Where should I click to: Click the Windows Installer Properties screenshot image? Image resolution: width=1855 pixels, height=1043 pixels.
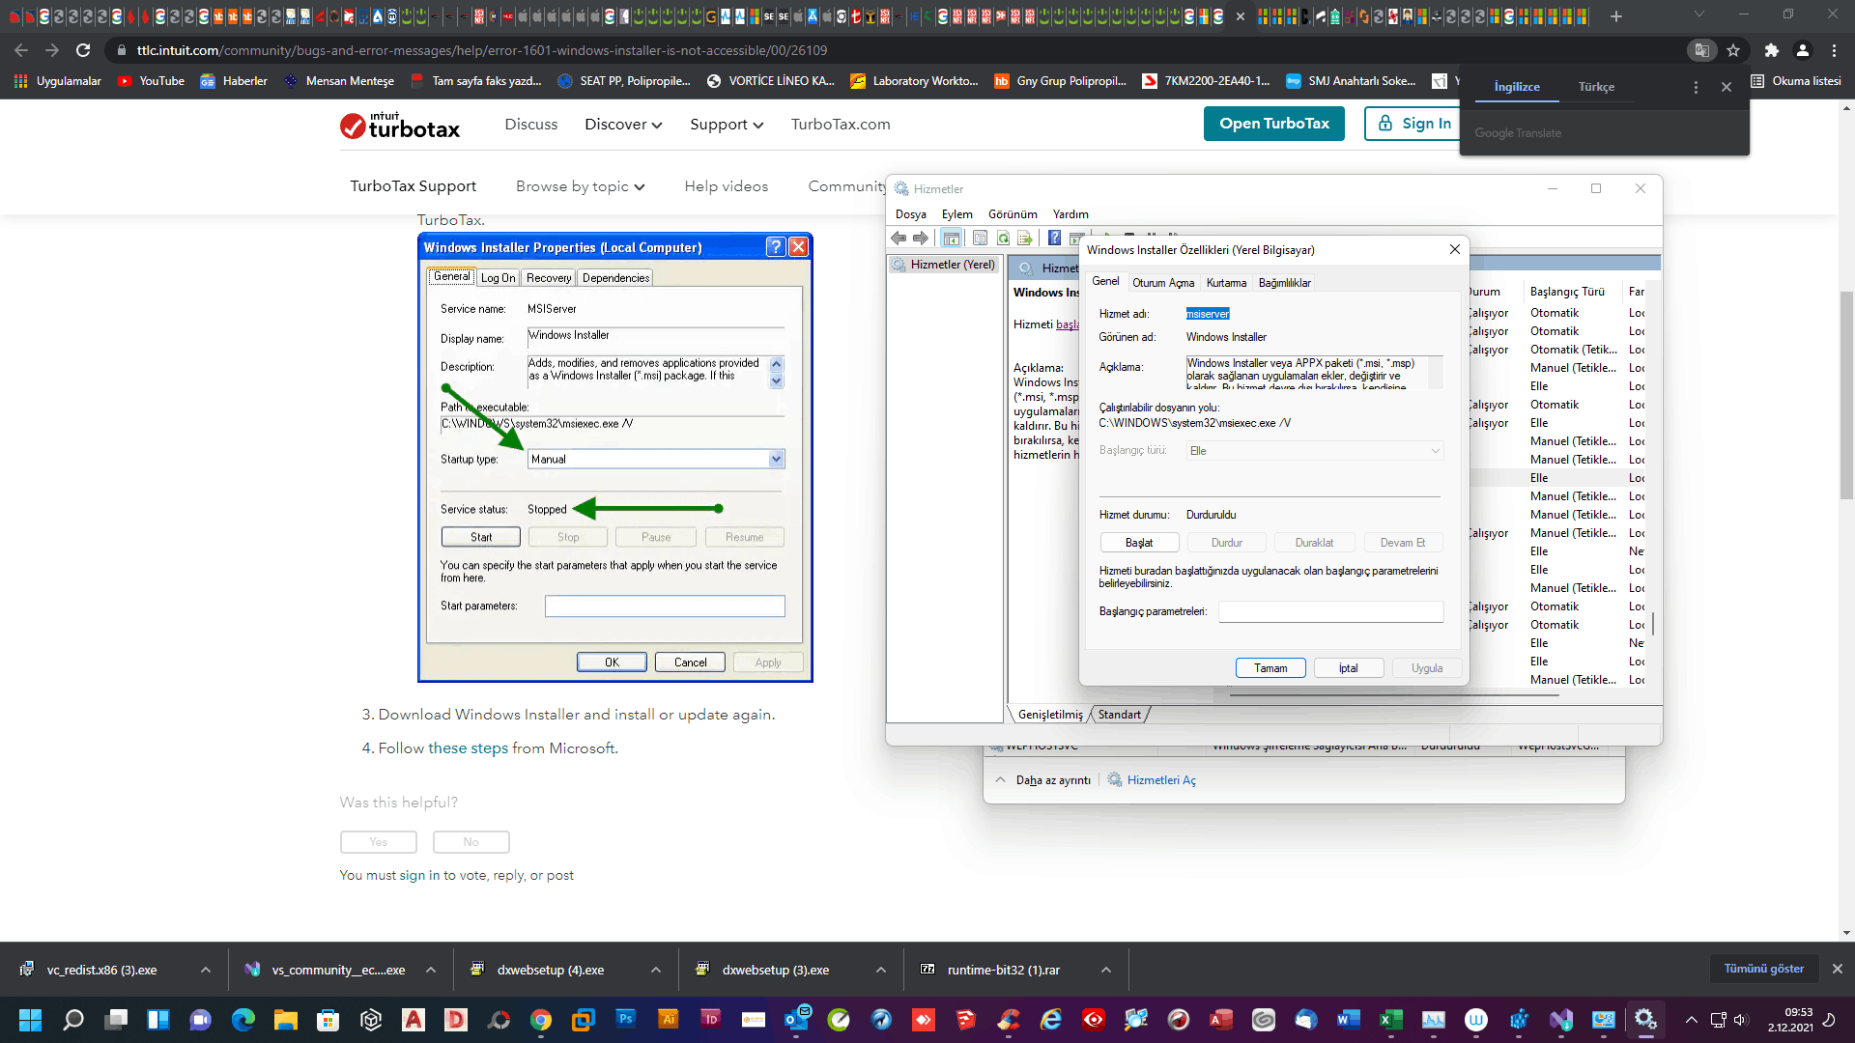point(615,458)
